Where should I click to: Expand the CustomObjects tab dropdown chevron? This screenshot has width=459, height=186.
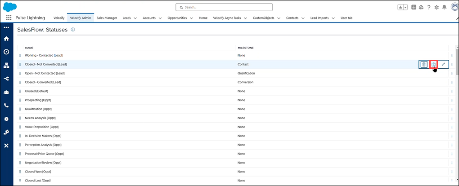(x=279, y=18)
